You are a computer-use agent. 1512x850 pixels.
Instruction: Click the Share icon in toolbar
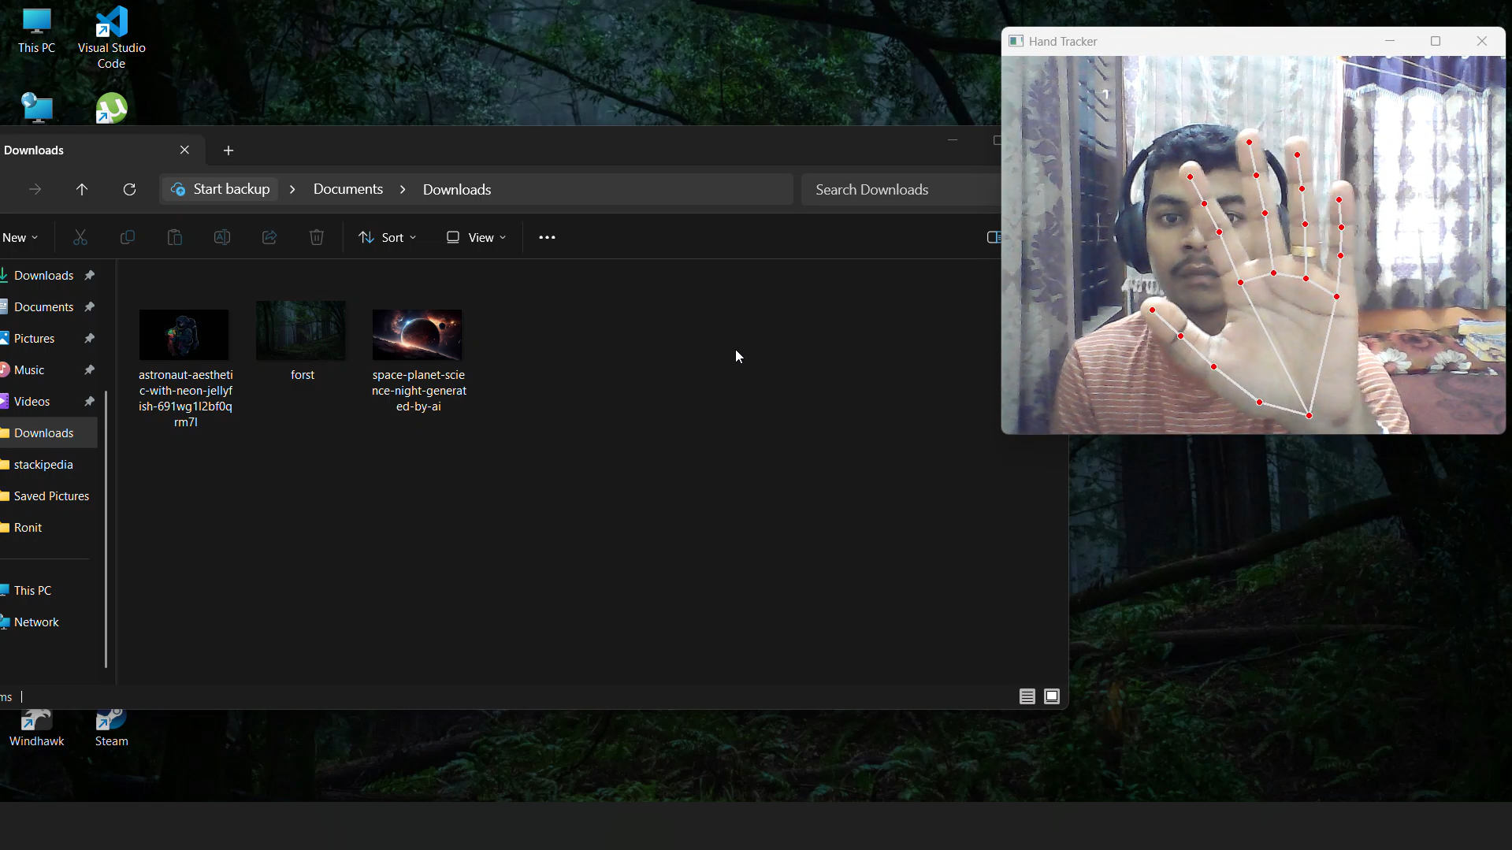269,237
